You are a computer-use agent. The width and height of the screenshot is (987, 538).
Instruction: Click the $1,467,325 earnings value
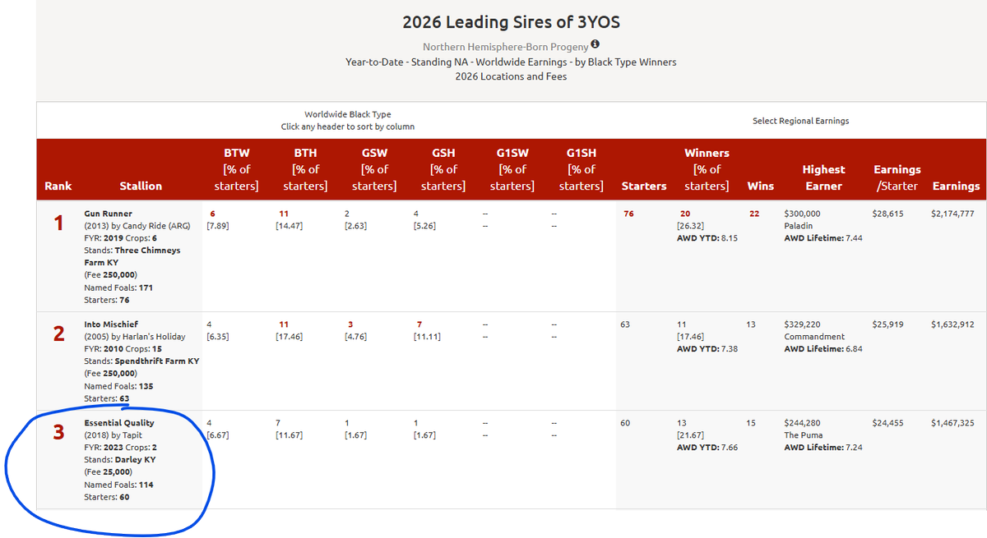click(952, 423)
